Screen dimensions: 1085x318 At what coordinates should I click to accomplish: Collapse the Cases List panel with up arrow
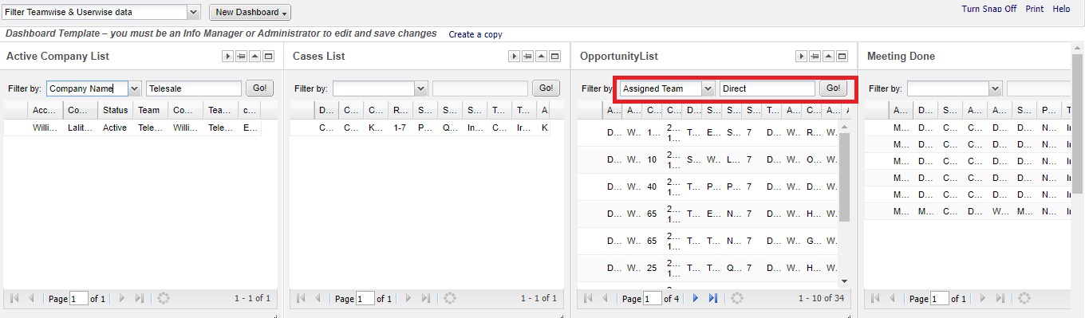click(542, 57)
